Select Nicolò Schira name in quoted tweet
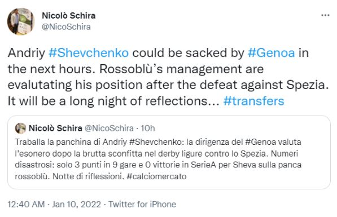Image resolution: width=337 pixels, height=217 pixels. coord(55,128)
